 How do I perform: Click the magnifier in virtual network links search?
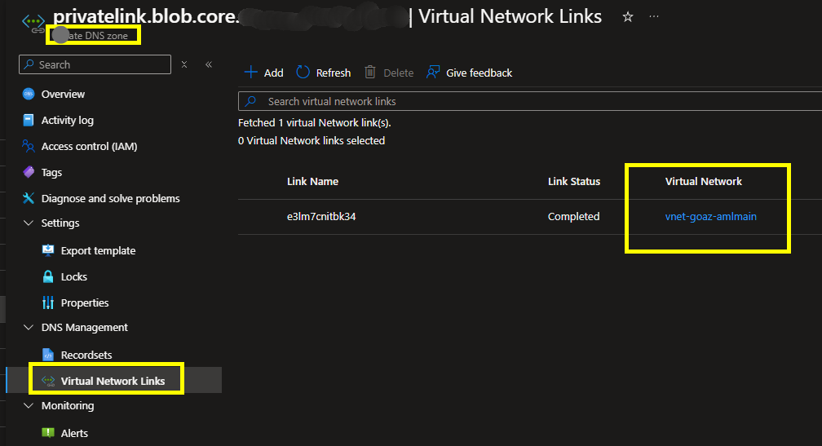click(251, 101)
